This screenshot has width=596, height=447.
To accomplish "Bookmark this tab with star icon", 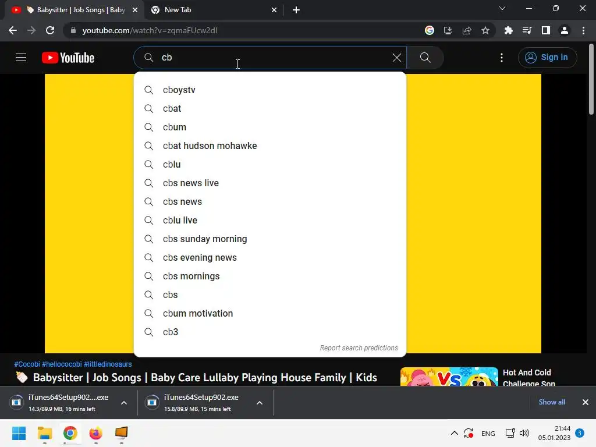I will point(485,30).
